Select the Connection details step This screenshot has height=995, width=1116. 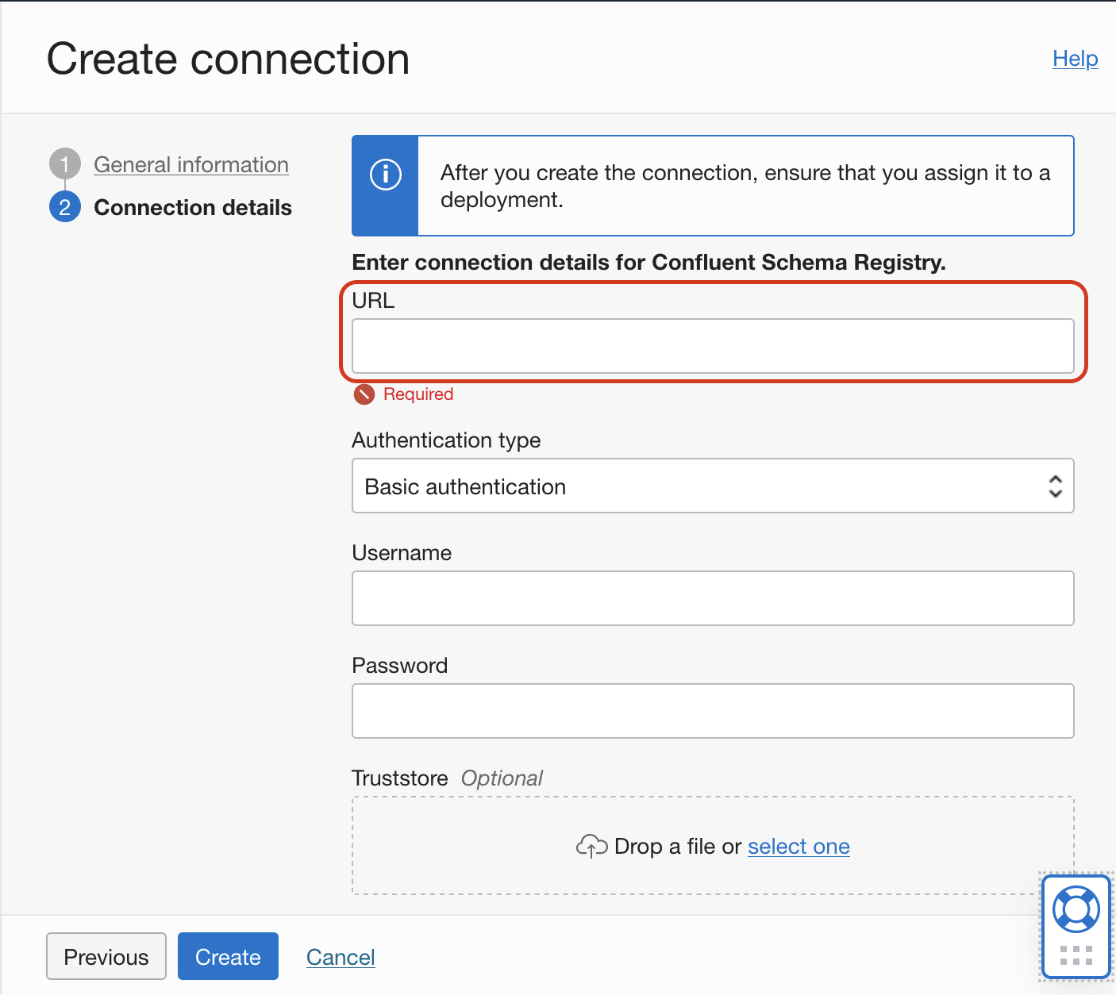(x=193, y=207)
